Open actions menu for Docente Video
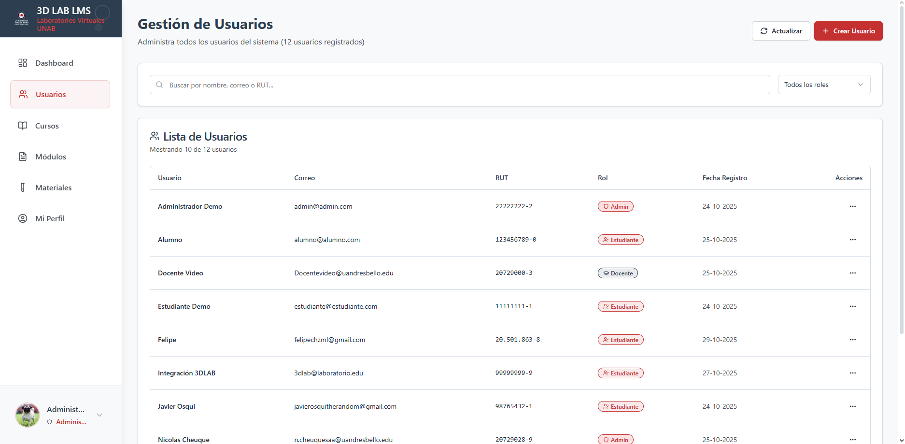The width and height of the screenshot is (905, 444). [x=852, y=273]
